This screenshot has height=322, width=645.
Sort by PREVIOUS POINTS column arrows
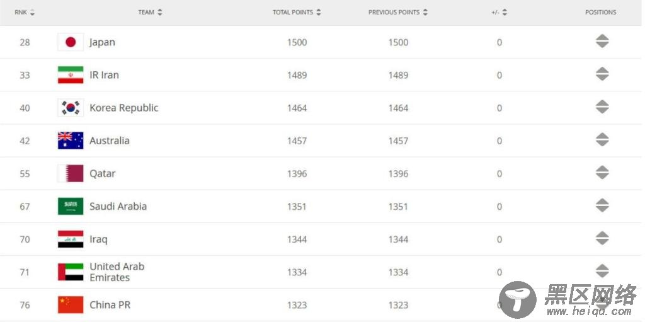(x=425, y=13)
